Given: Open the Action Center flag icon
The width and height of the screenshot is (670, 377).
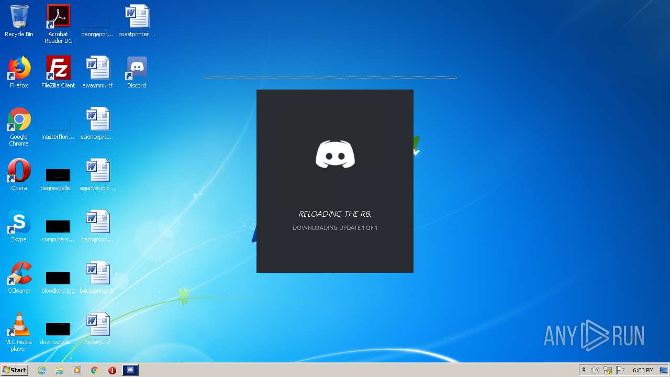Looking at the screenshot, I should coord(620,370).
